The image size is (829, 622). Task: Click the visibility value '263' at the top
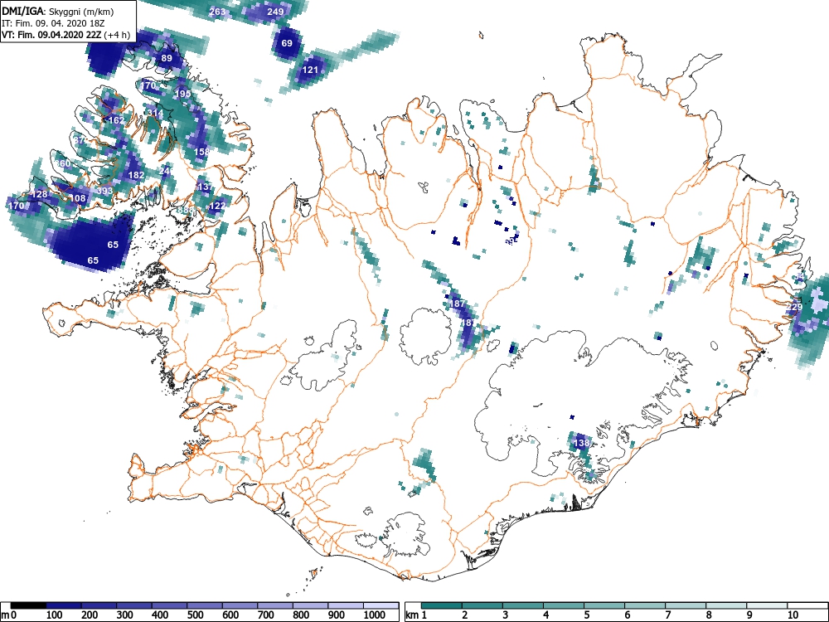click(217, 12)
